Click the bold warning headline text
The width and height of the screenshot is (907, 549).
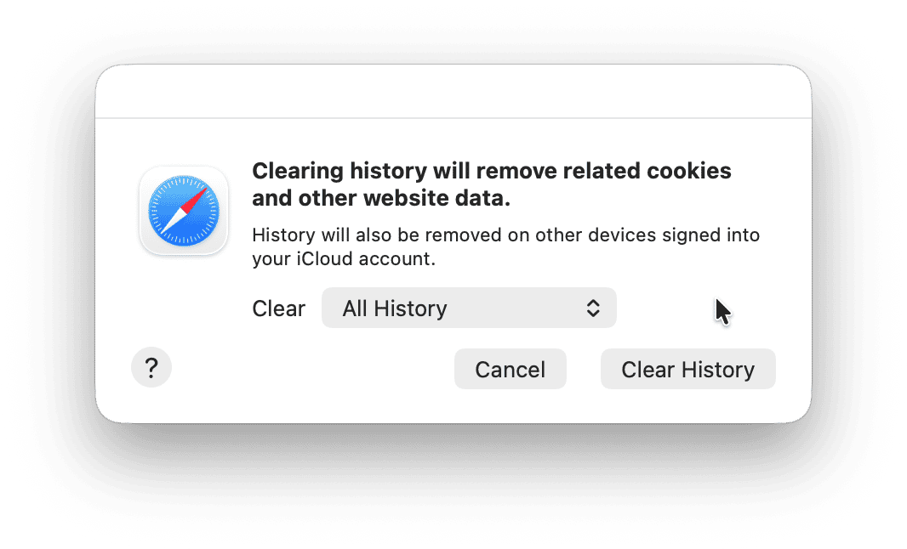[x=491, y=184]
